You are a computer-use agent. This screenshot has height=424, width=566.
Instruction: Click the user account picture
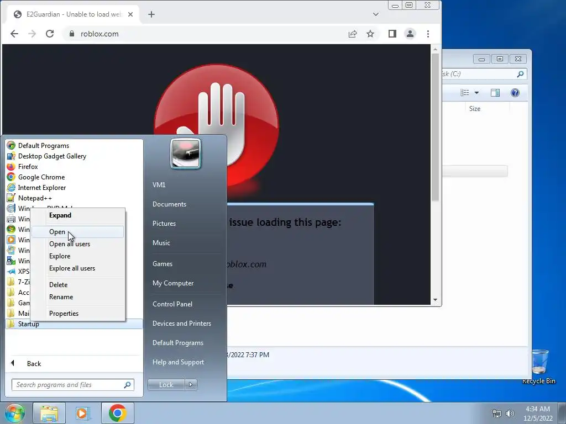(x=186, y=153)
